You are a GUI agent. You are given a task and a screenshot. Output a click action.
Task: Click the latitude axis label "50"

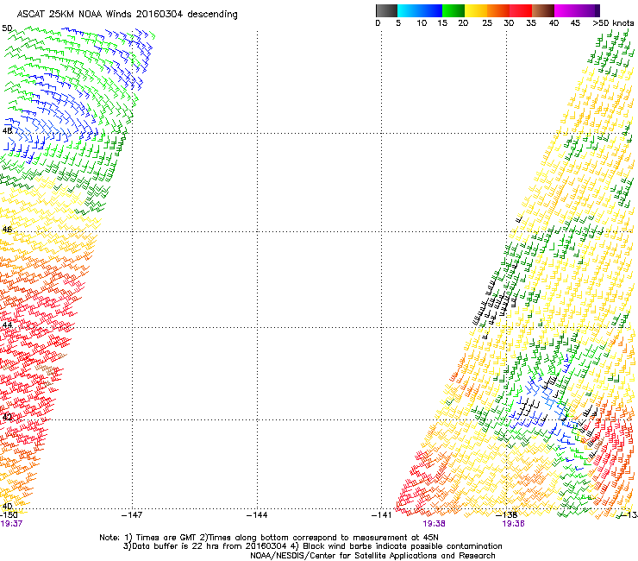7,28
